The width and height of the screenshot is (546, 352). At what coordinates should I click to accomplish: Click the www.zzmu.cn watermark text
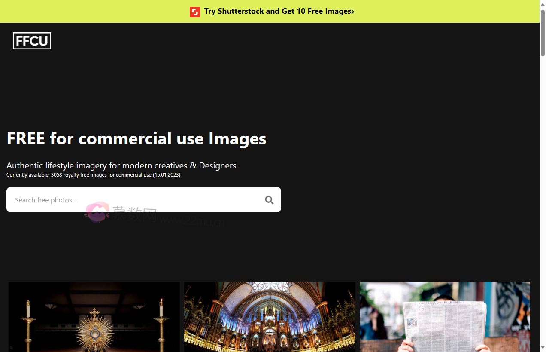(x=193, y=221)
